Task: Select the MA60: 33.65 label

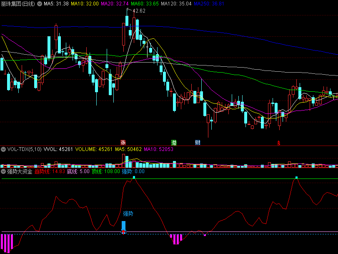Action: point(145,4)
